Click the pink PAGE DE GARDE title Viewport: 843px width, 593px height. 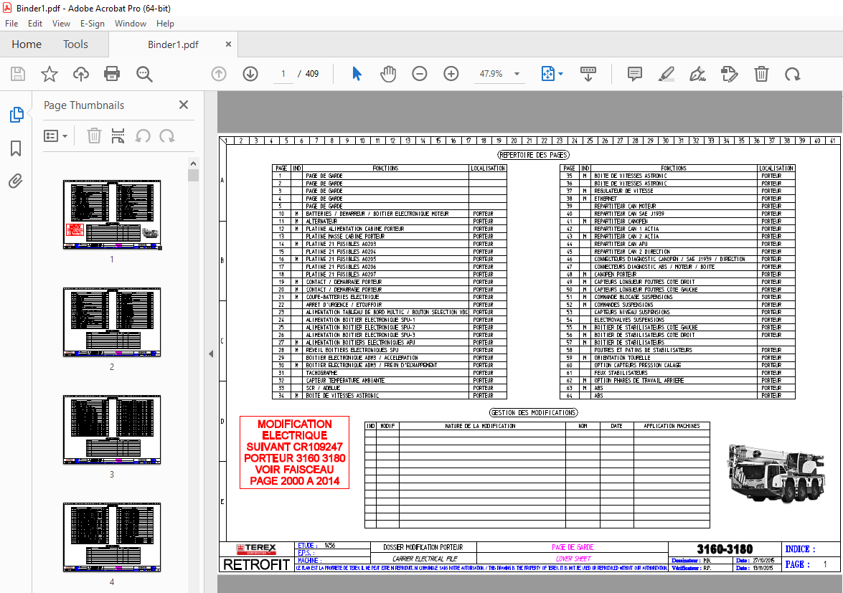click(x=573, y=547)
